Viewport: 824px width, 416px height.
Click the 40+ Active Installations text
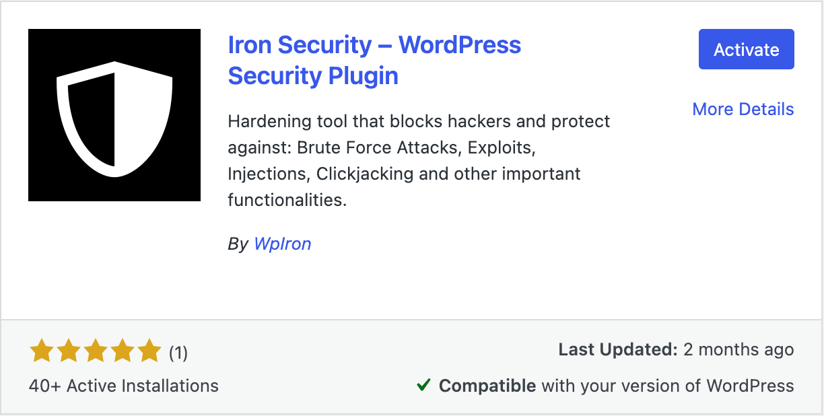coord(124,386)
